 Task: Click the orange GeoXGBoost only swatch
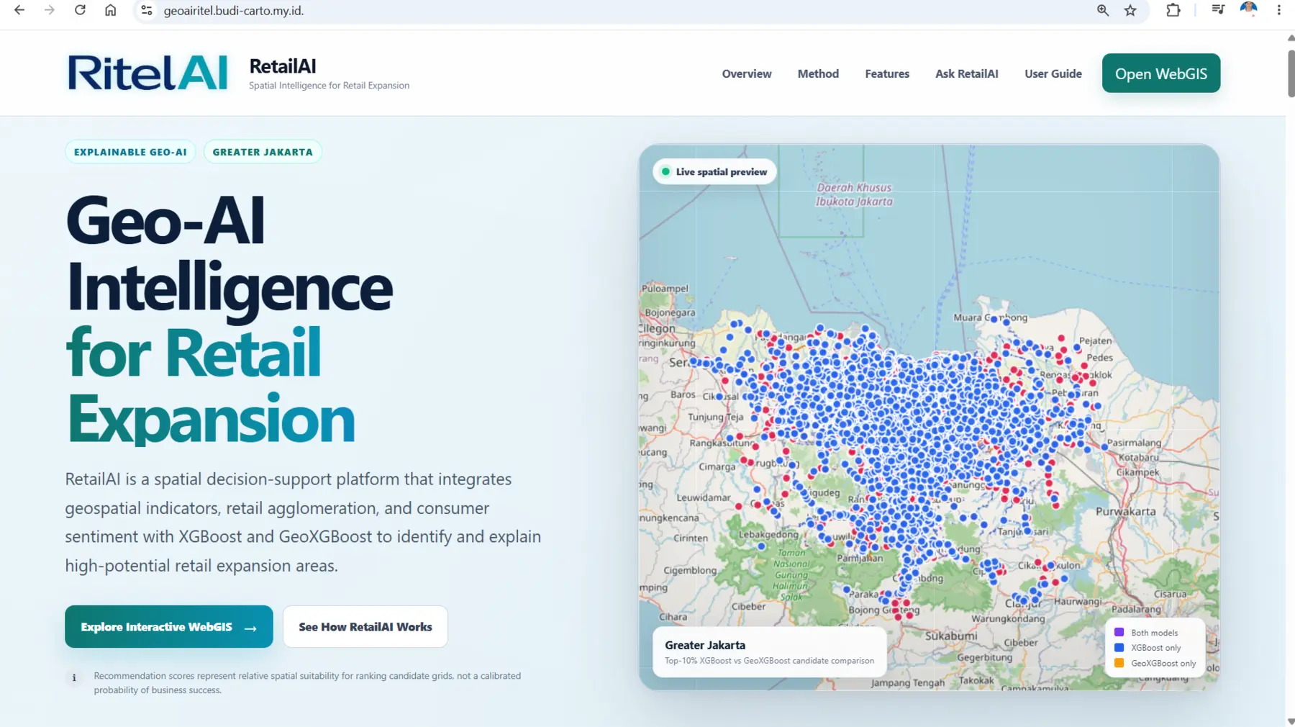tap(1119, 663)
